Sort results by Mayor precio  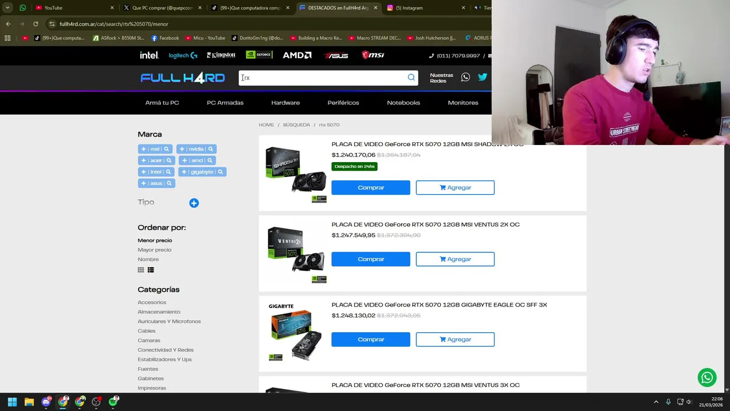click(154, 250)
